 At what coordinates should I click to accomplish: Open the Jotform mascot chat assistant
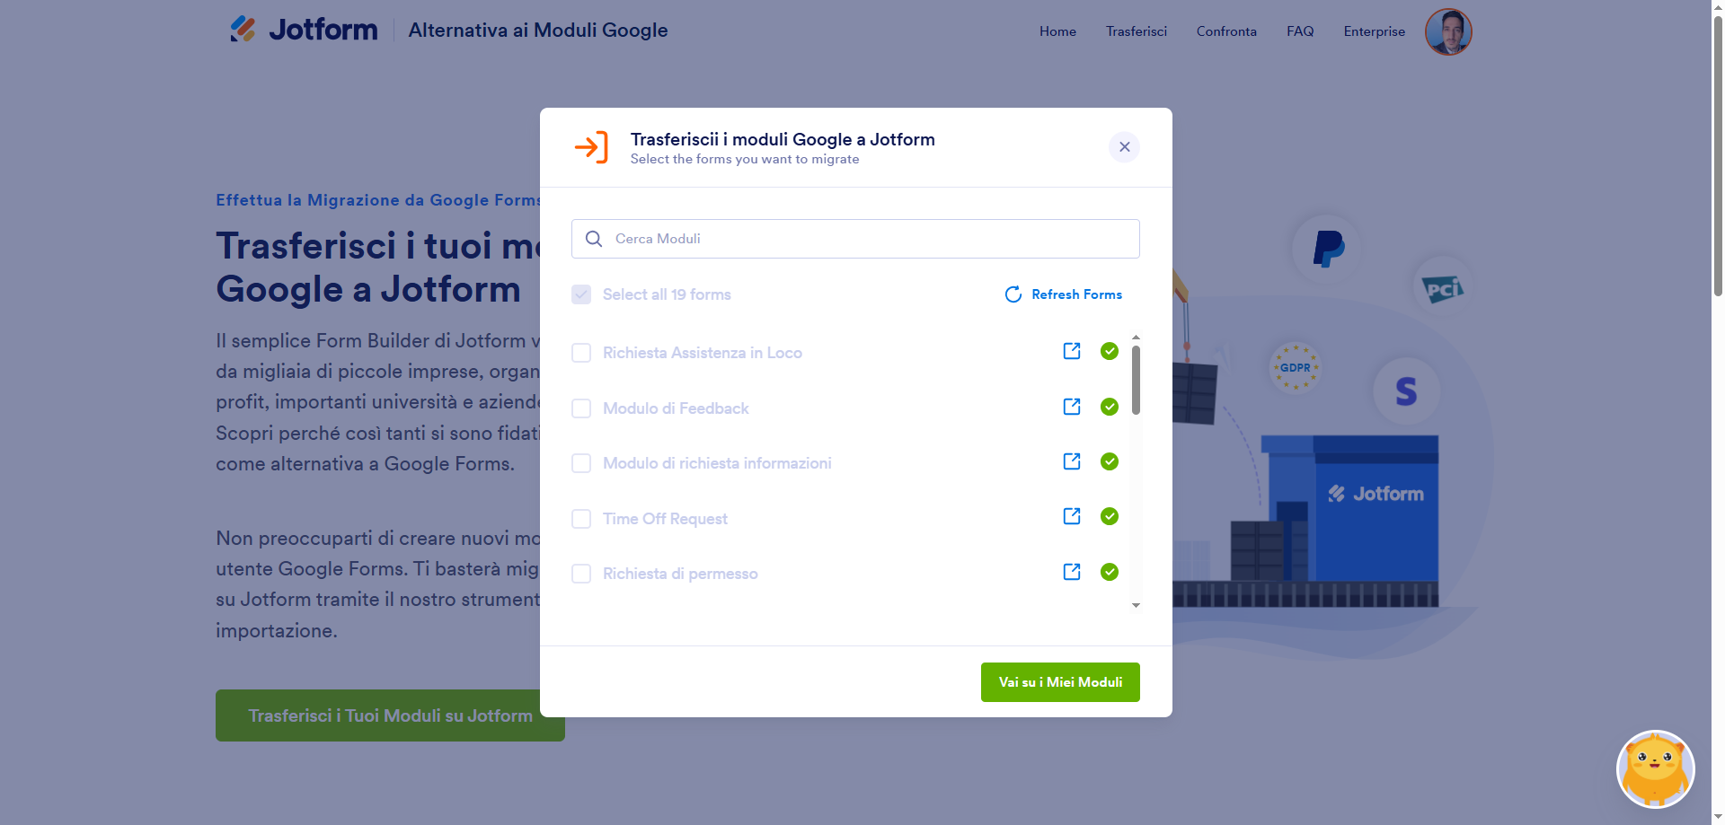pos(1656,769)
